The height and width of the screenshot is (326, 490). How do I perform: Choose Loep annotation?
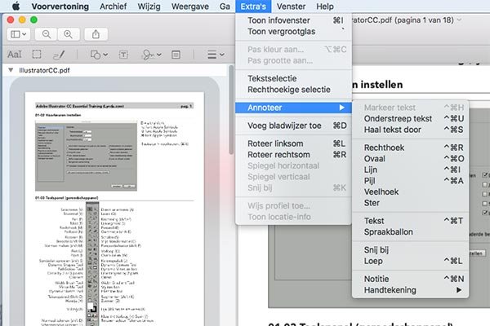[x=410, y=261]
